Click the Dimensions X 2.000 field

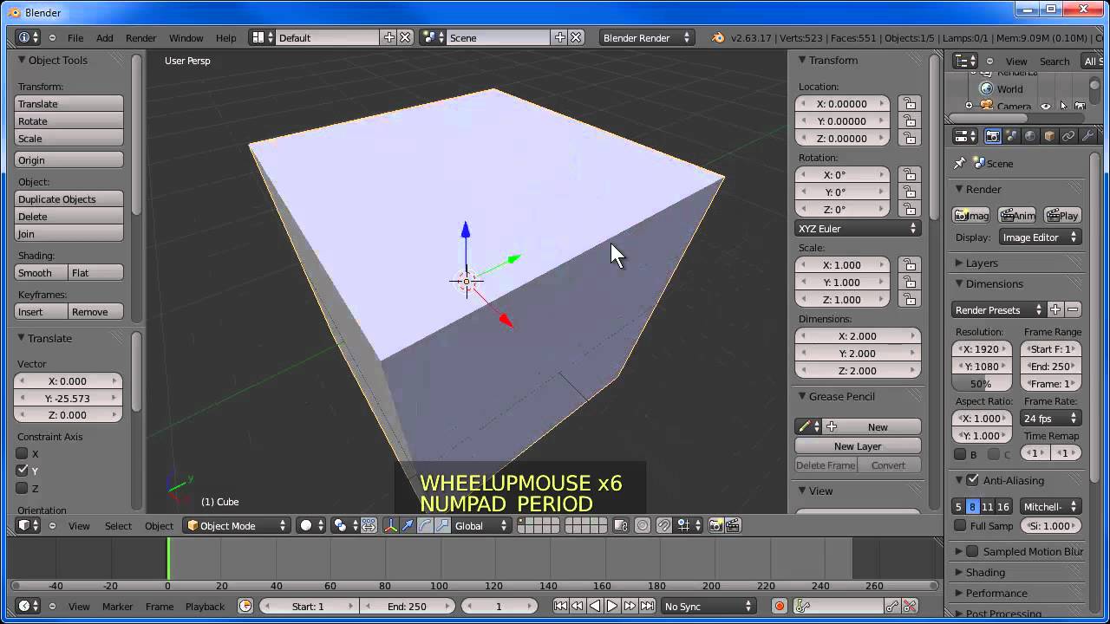tap(858, 335)
